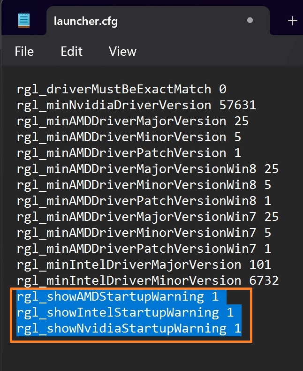Screen dimensions: 303x371
Task: Click the highlighted rgl_showIntelStartupWarning line
Action: pyautogui.click(x=125, y=312)
